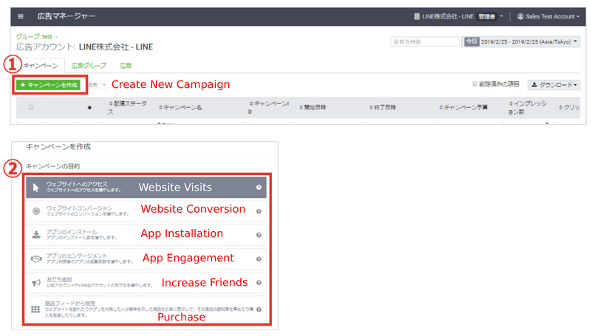Sort by 配信ステータス column header

pos(128,107)
